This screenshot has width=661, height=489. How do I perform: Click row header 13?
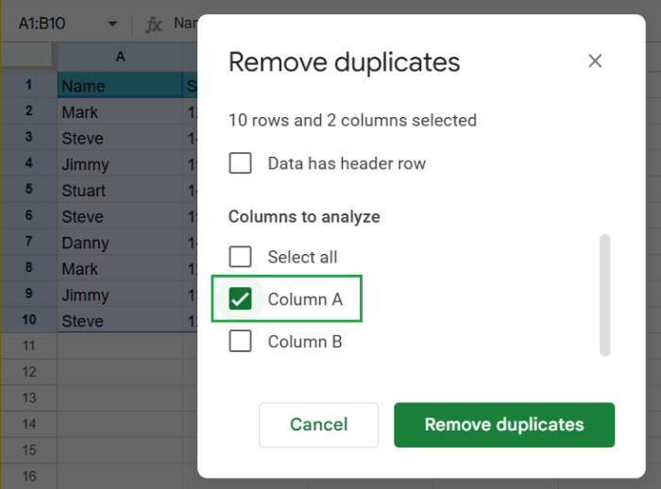point(28,398)
